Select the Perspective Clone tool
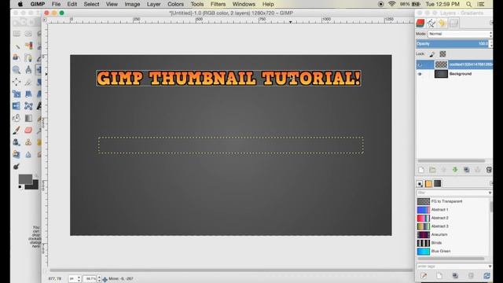The height and width of the screenshot is (283, 503). (x=17, y=154)
